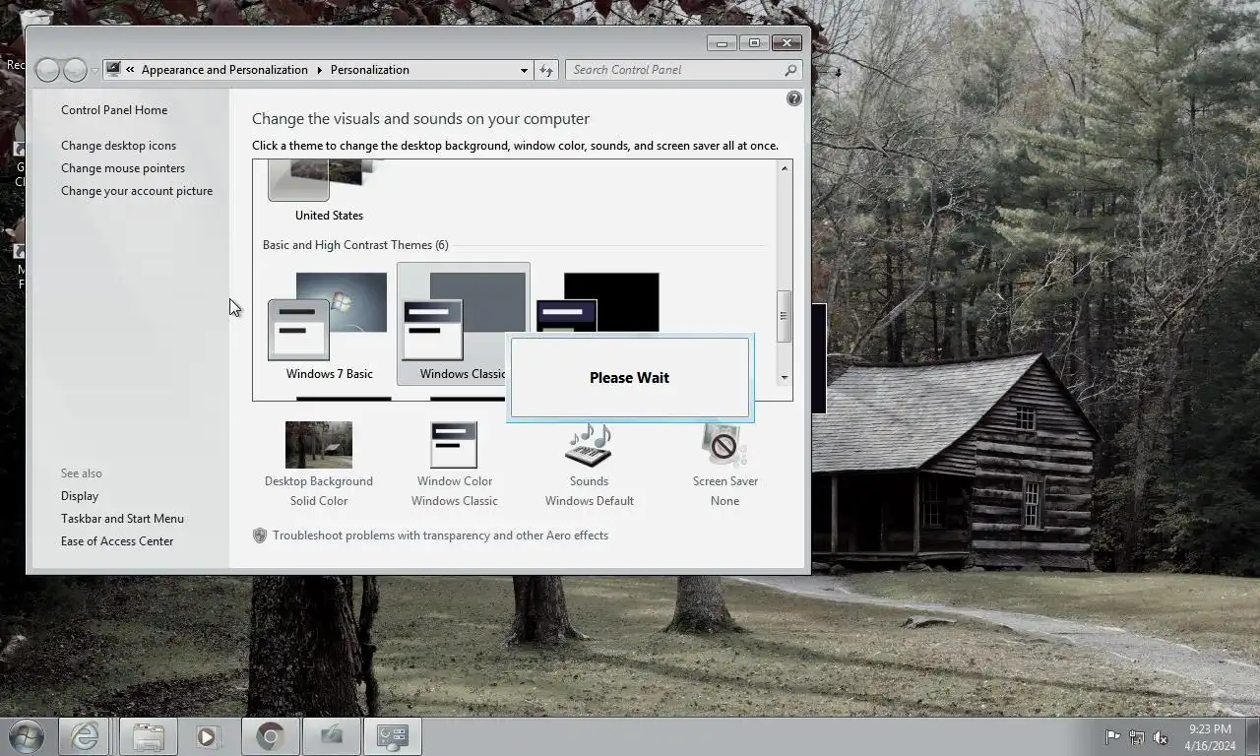Viewport: 1260px width, 756px height.
Task: Switch to Chrome in the taskbar
Action: tap(271, 736)
